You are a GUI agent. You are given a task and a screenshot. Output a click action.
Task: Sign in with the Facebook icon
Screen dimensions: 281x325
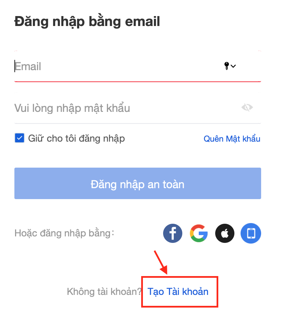pos(173,233)
